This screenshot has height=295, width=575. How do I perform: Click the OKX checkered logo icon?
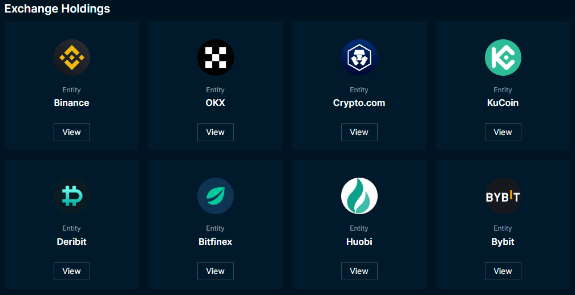(215, 58)
